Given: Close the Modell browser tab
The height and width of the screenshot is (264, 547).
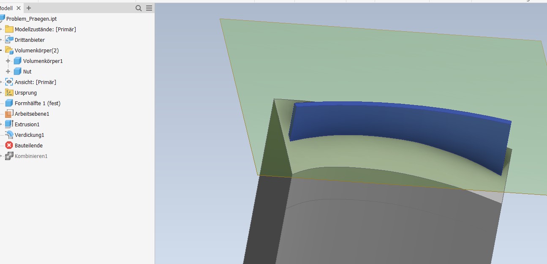Looking at the screenshot, I should (19, 8).
